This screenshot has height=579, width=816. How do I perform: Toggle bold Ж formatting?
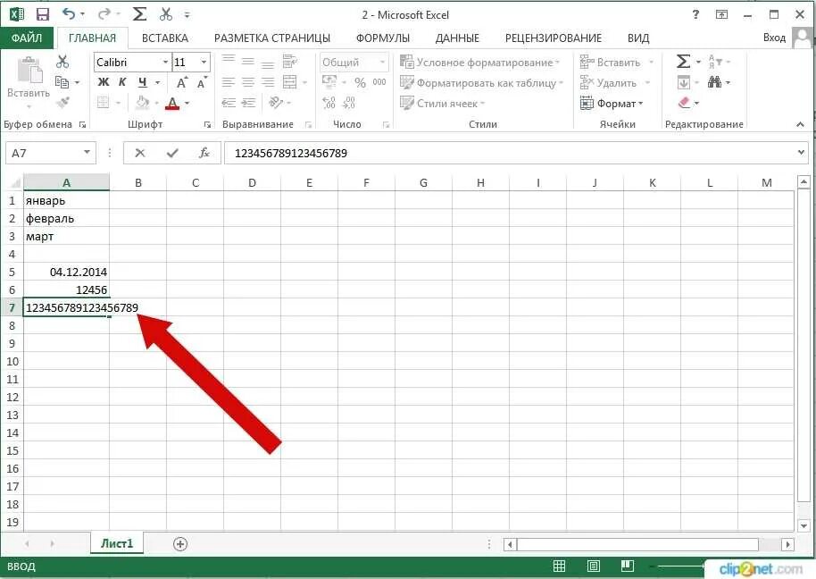pyautogui.click(x=104, y=82)
